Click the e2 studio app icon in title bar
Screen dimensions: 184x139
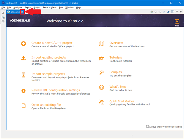(x=3, y=3)
